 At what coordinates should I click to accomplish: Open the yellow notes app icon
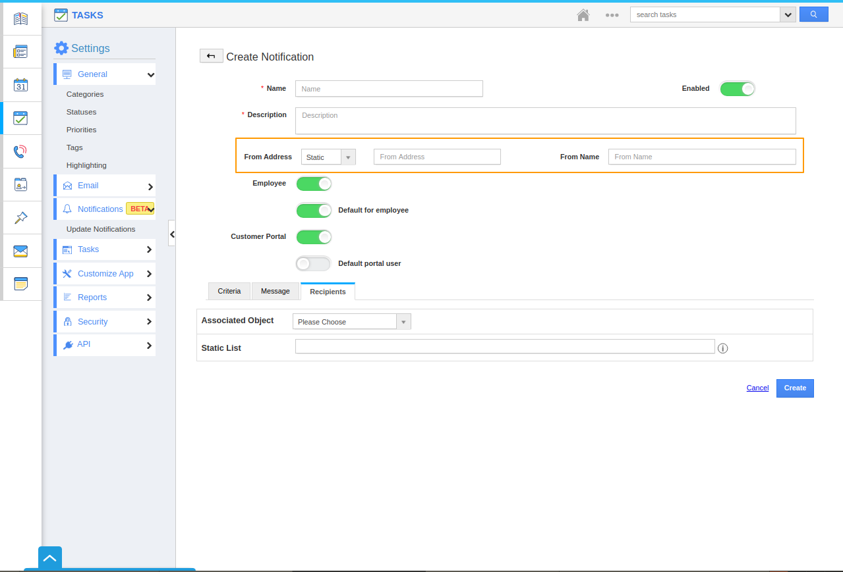(x=21, y=284)
